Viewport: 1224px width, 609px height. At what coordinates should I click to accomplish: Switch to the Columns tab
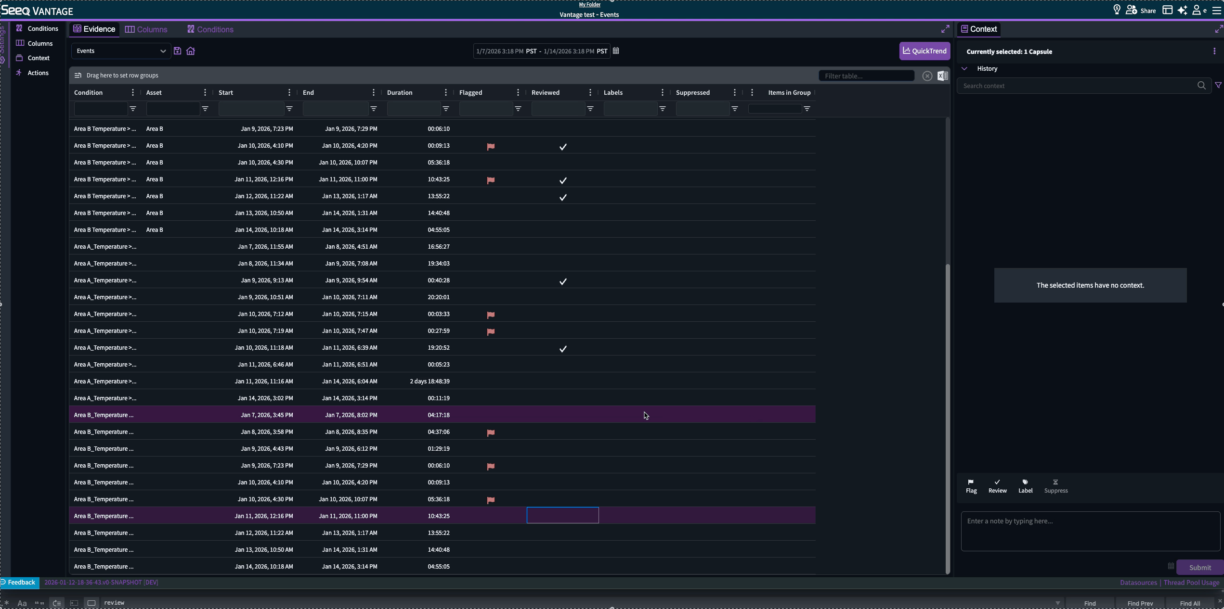146,29
